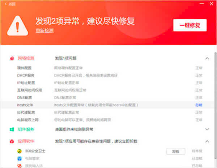Select the 硬件配置 row label
The width and height of the screenshot is (217, 168).
point(24,68)
